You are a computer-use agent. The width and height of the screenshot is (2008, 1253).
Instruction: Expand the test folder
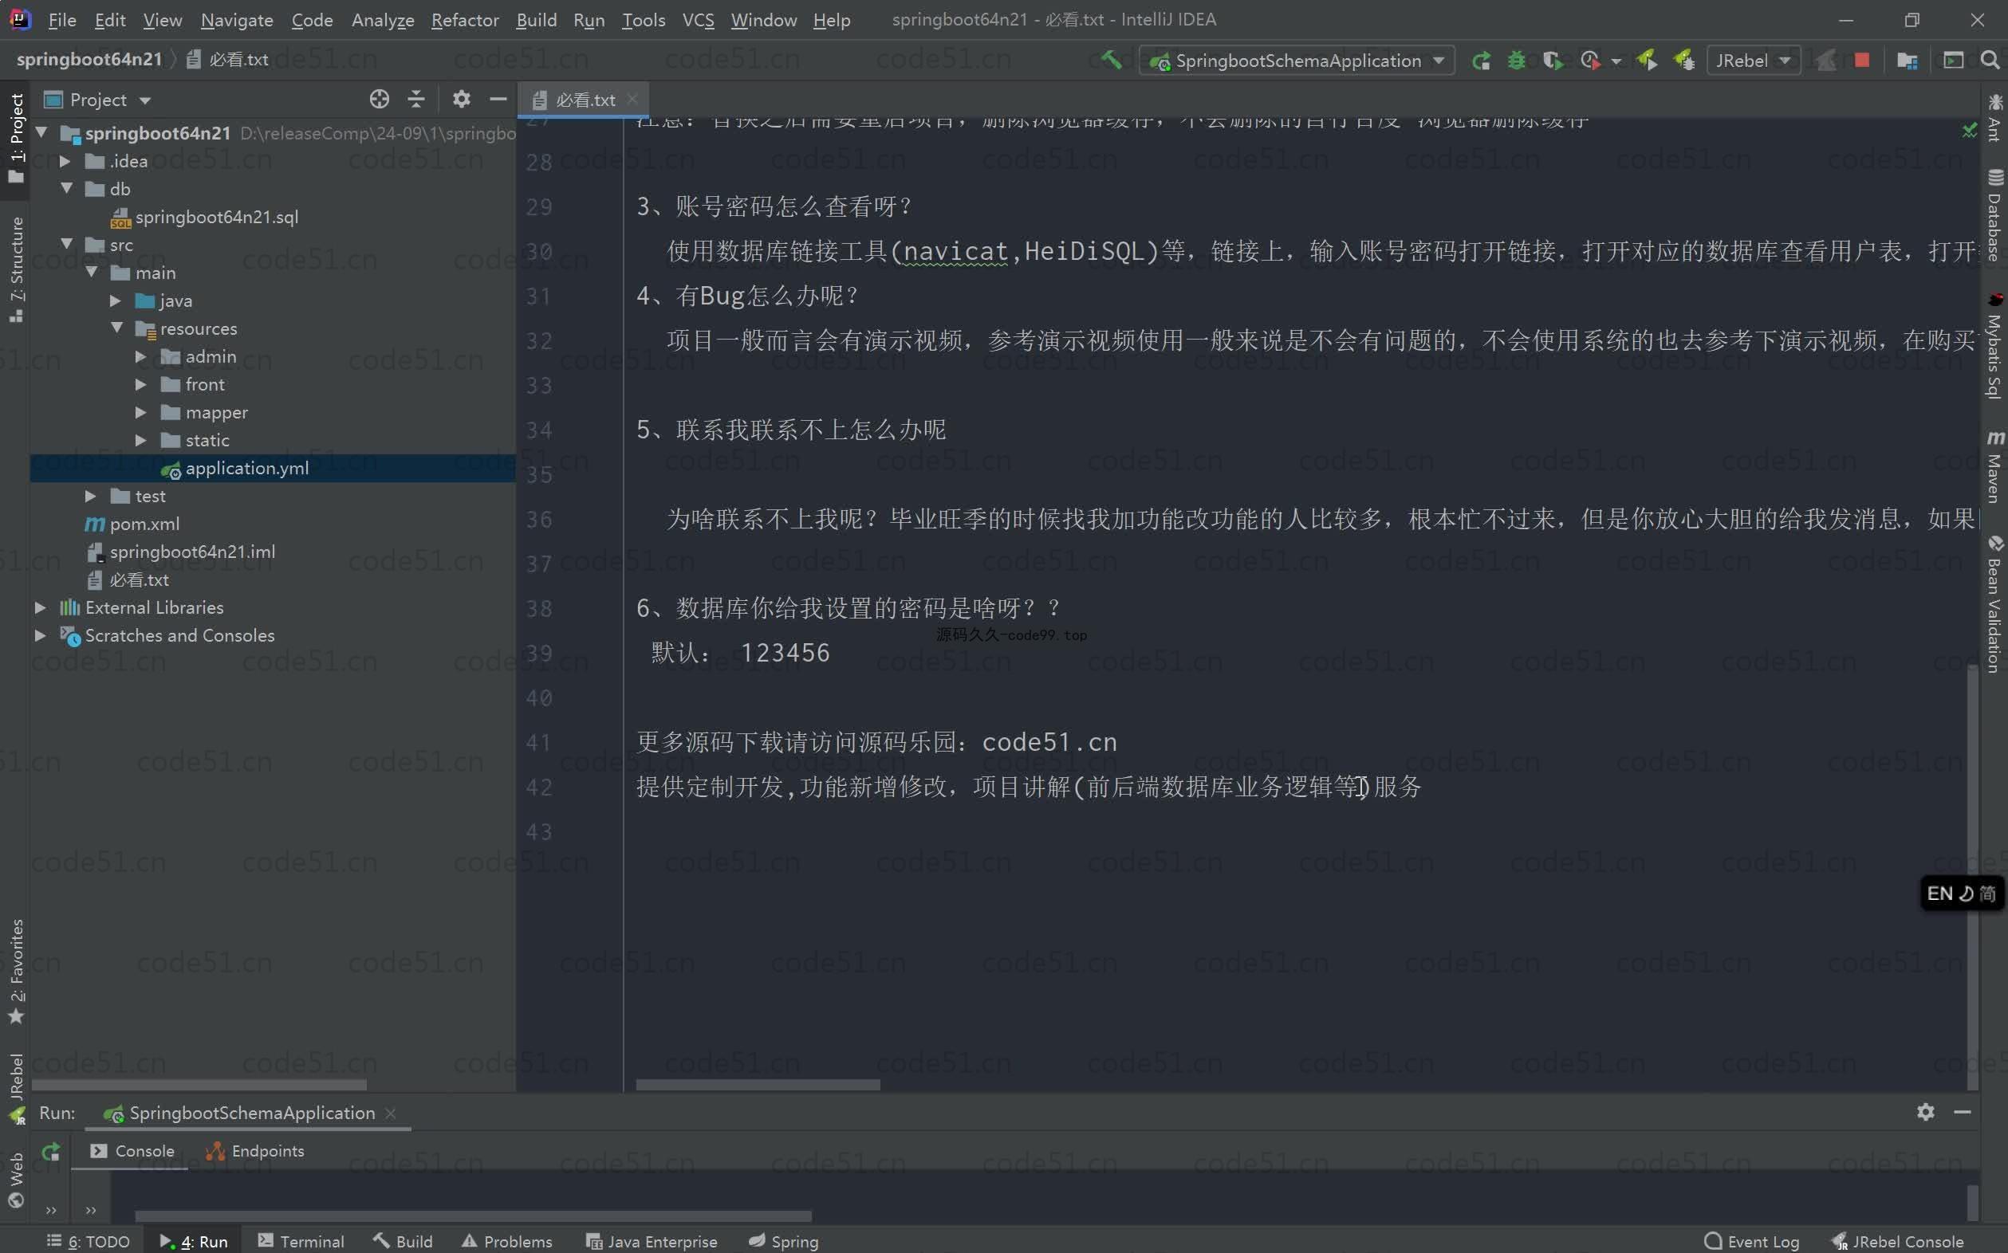90,496
